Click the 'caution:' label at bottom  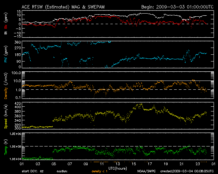click(x=62, y=171)
